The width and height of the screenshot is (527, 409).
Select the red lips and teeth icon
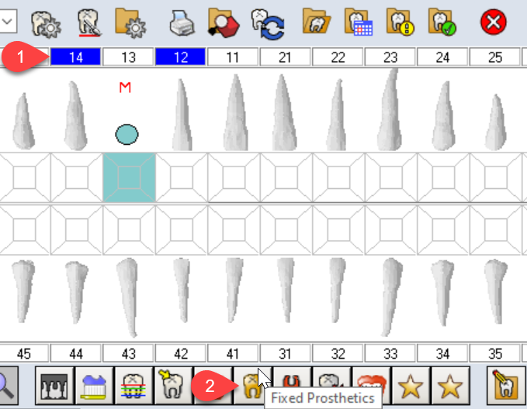coord(371,383)
